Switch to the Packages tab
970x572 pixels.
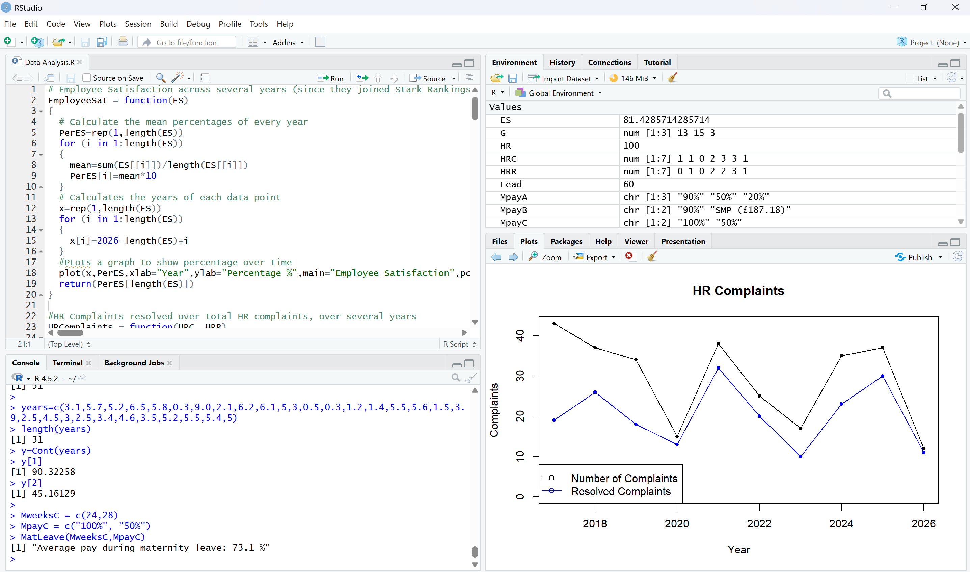[x=566, y=241]
